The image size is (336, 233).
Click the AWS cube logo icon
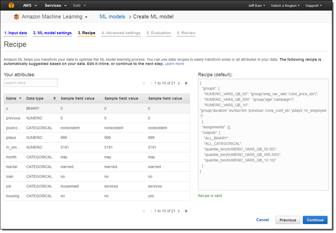click(11, 6)
